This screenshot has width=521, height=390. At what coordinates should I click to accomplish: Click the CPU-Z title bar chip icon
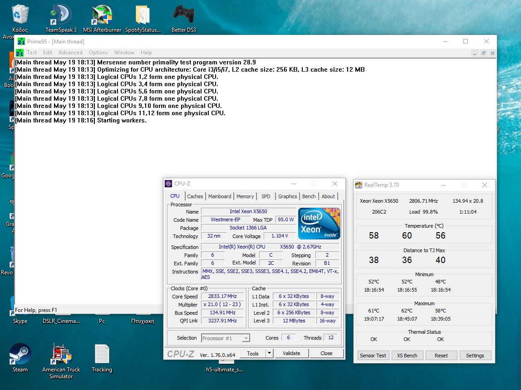(168, 184)
